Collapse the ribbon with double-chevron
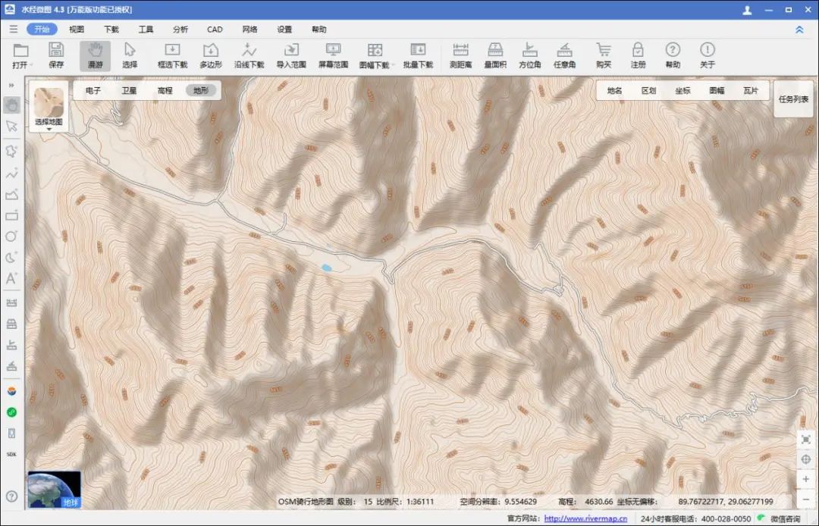Viewport: 819px width, 526px height. pos(799,30)
